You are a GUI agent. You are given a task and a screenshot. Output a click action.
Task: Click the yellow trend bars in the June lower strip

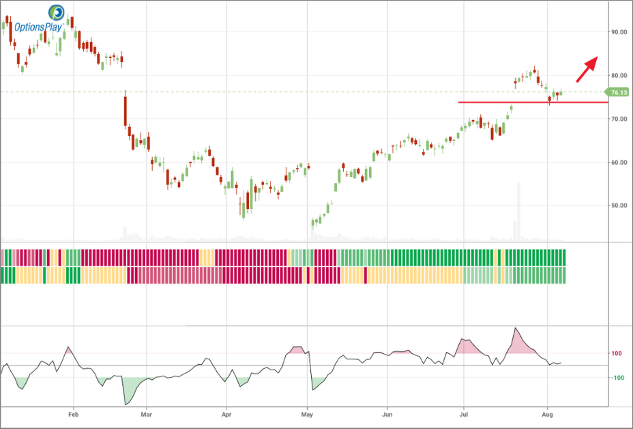(415, 275)
